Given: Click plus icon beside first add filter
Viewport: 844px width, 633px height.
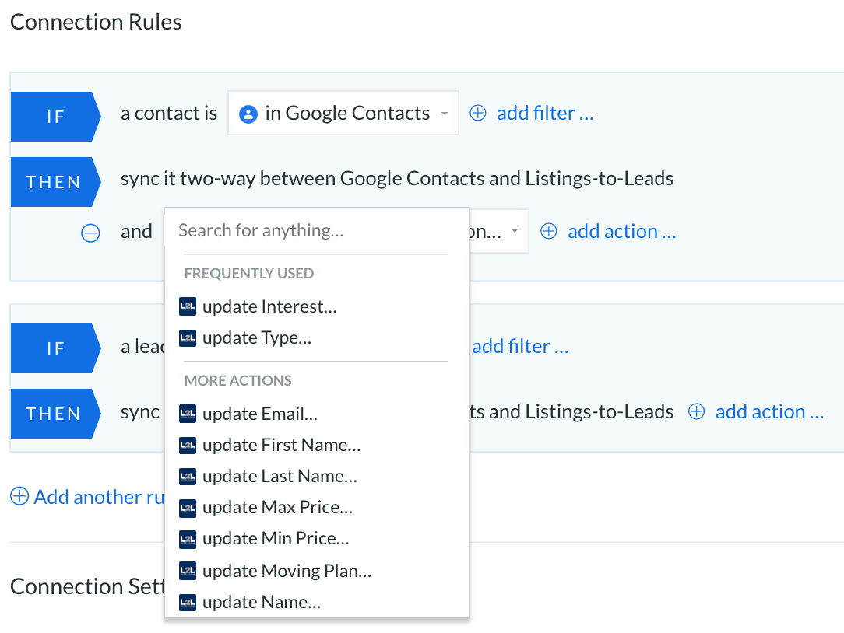Looking at the screenshot, I should click(x=478, y=113).
